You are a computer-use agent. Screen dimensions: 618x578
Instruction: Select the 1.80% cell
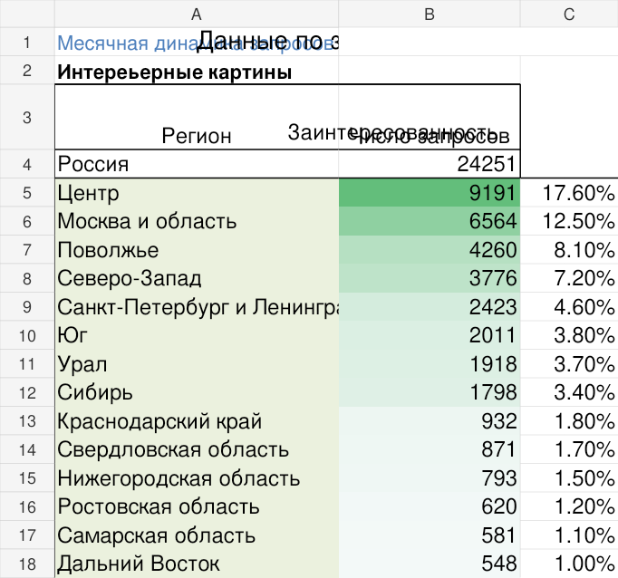click(x=569, y=420)
